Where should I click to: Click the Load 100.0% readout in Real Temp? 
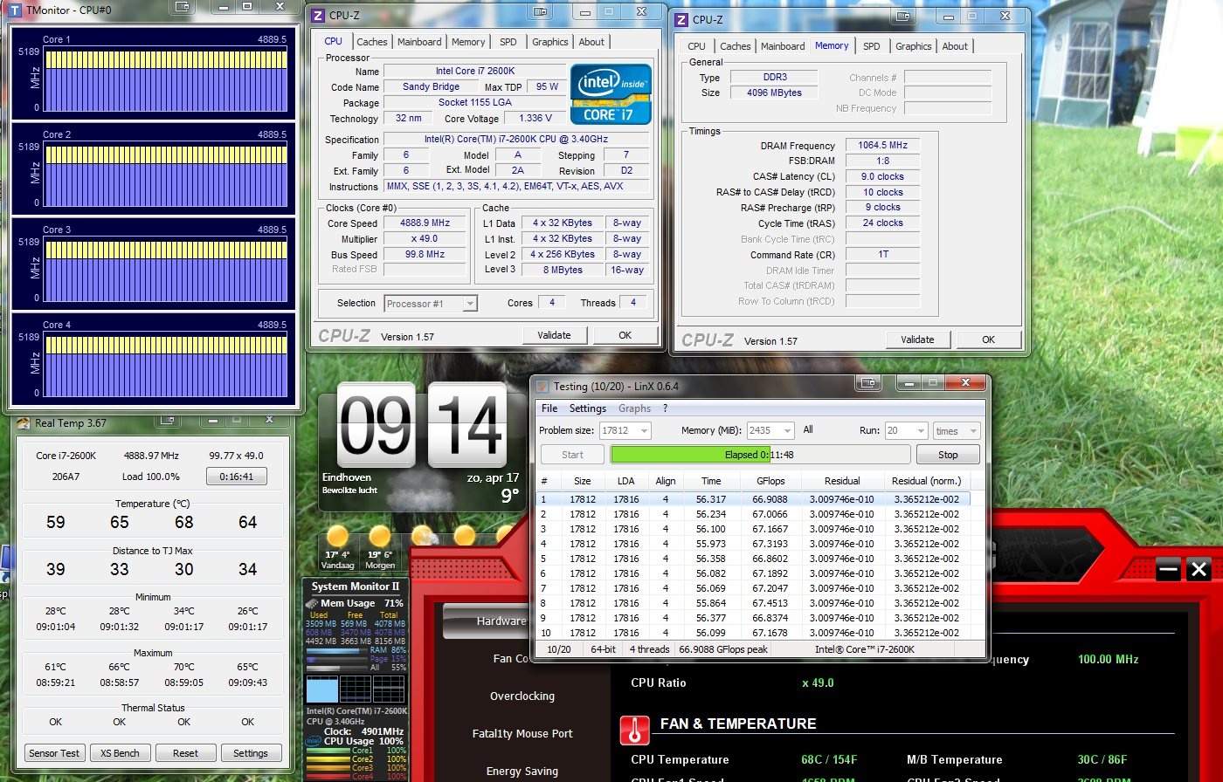[151, 477]
